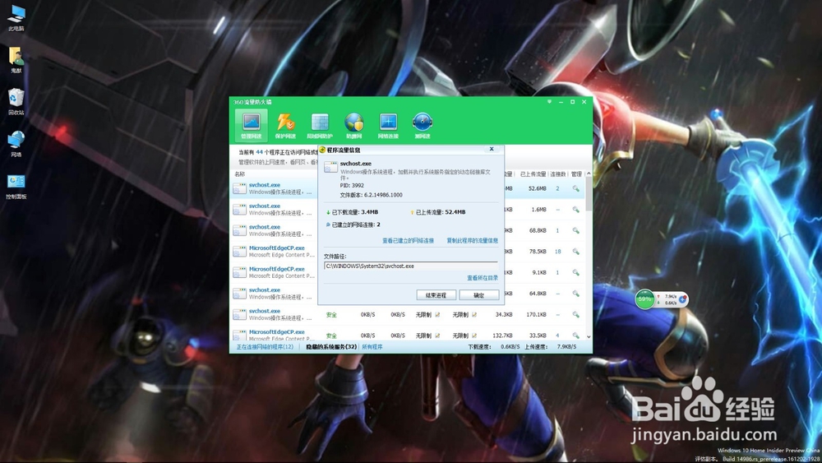Click magnifier icon in the 170.1KB row
This screenshot has height=463, width=822.
click(x=575, y=315)
